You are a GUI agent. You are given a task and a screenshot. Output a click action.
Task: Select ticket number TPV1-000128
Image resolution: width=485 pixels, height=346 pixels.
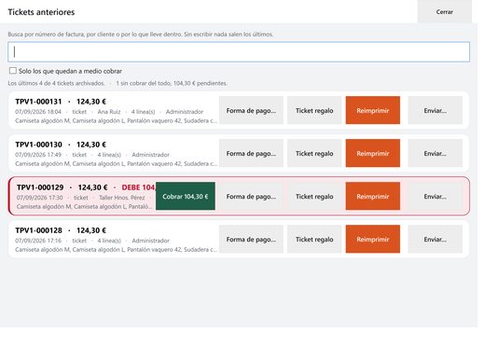pyautogui.click(x=38, y=230)
